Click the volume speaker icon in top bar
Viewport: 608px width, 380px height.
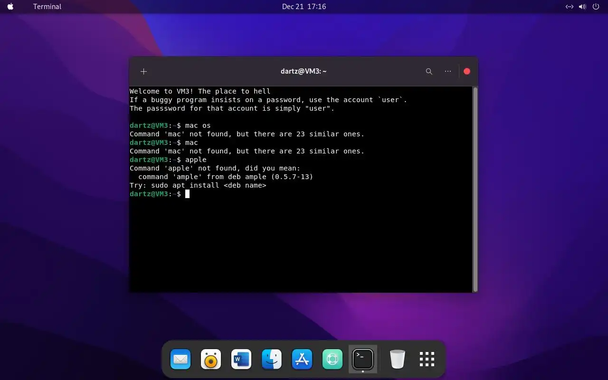coord(583,7)
